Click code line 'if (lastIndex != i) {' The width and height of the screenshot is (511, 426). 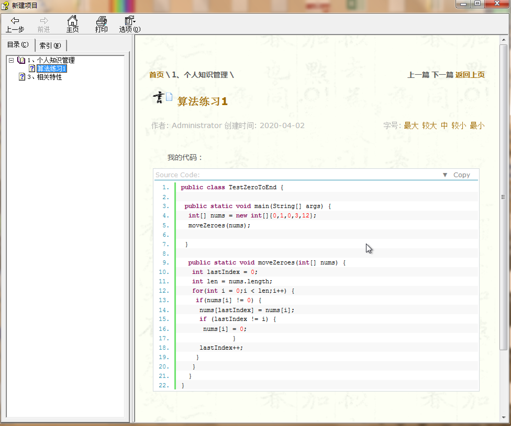[x=238, y=319]
